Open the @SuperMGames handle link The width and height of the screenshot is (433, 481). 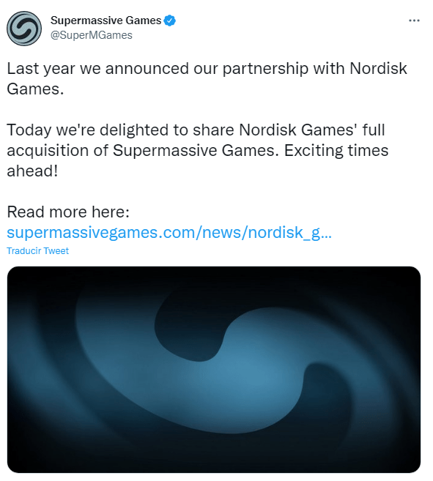pyautogui.click(x=91, y=35)
